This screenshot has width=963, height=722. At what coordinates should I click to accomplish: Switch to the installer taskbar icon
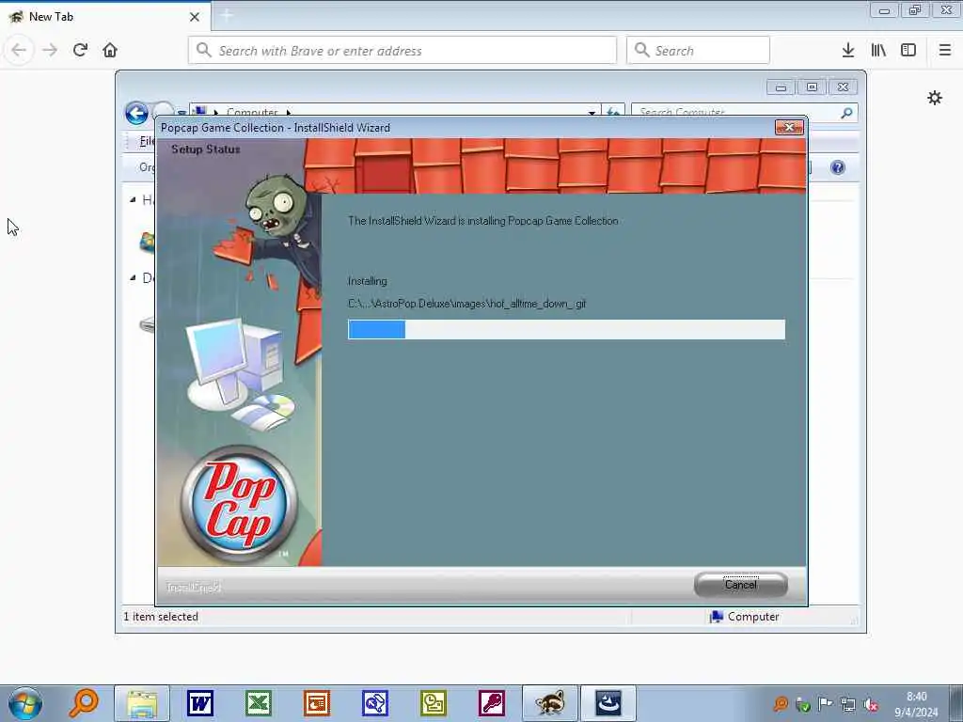point(608,703)
